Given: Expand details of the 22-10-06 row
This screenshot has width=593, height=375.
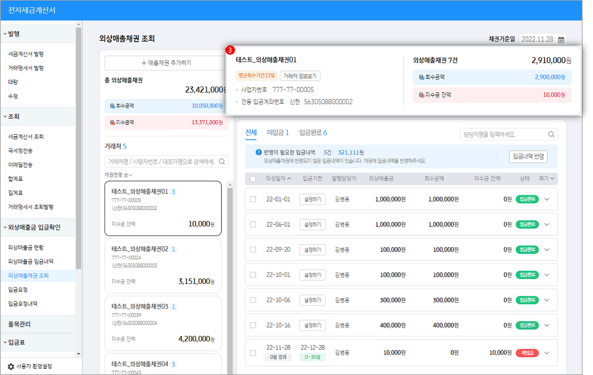Looking at the screenshot, I should (547, 300).
